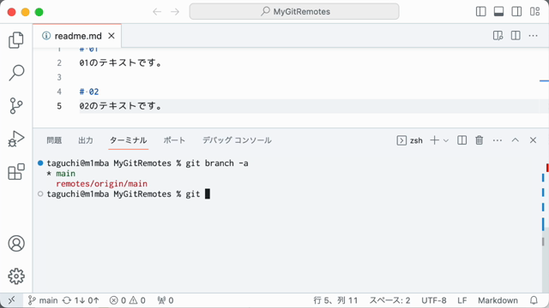Open the terminal panel More Actions menu
Viewport: 549px width, 308px height.
pyautogui.click(x=498, y=140)
